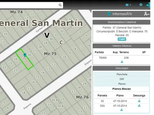This screenshot has height=115, width=154.
Task: Click the Descarga column header
Action: tap(139, 96)
